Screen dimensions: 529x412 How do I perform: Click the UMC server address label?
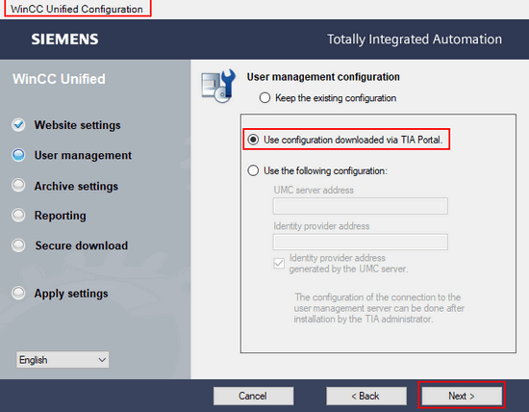pos(314,190)
